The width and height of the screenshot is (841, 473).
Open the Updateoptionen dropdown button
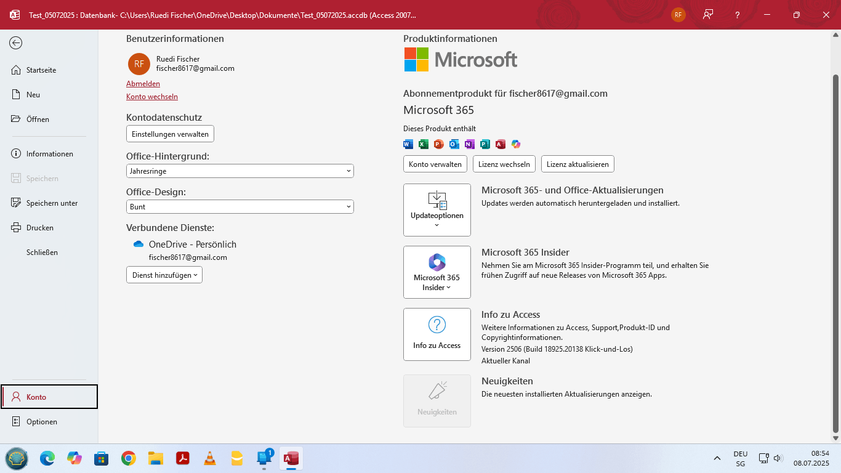pos(437,210)
